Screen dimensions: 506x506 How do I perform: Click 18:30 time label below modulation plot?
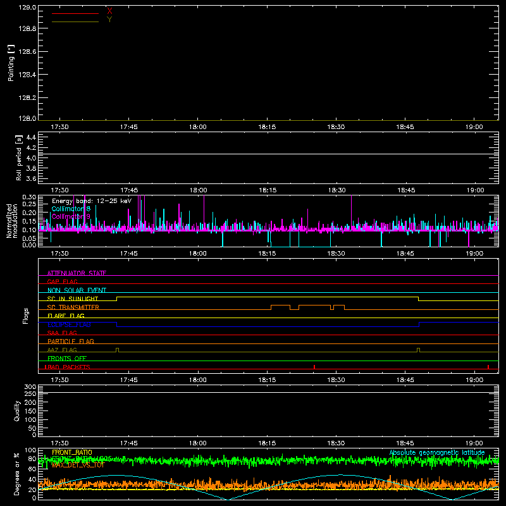click(x=336, y=254)
